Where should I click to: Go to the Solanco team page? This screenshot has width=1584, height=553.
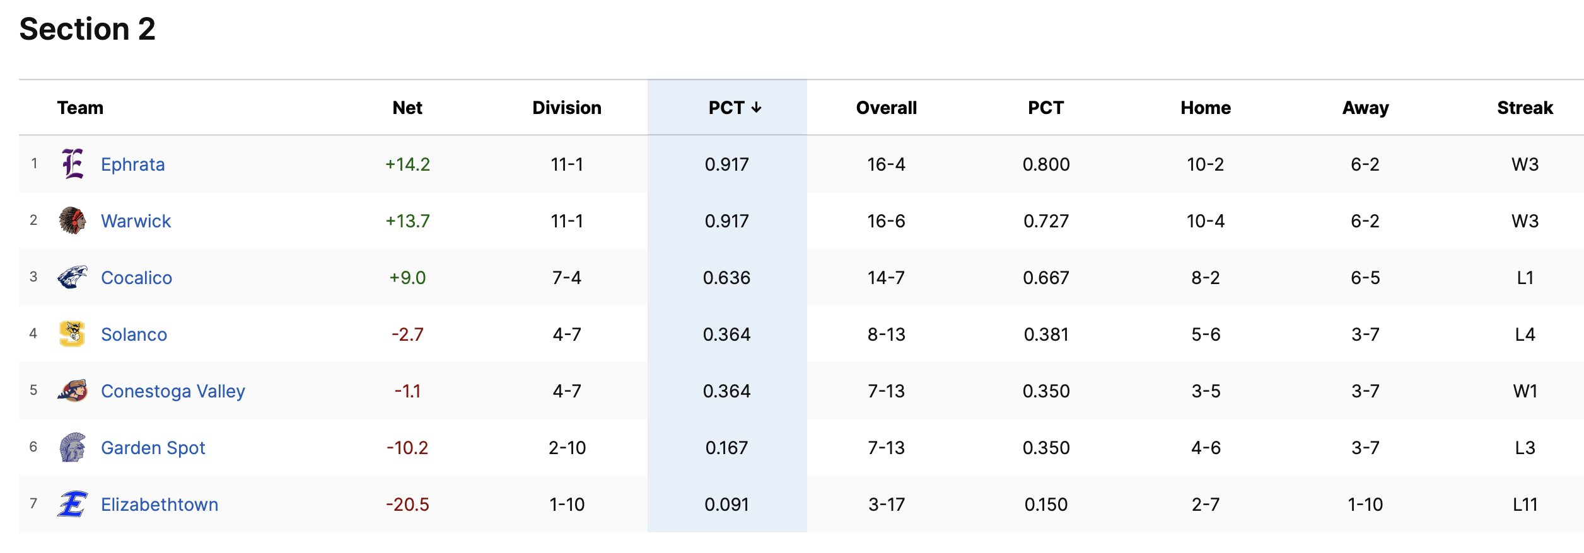coord(134,334)
